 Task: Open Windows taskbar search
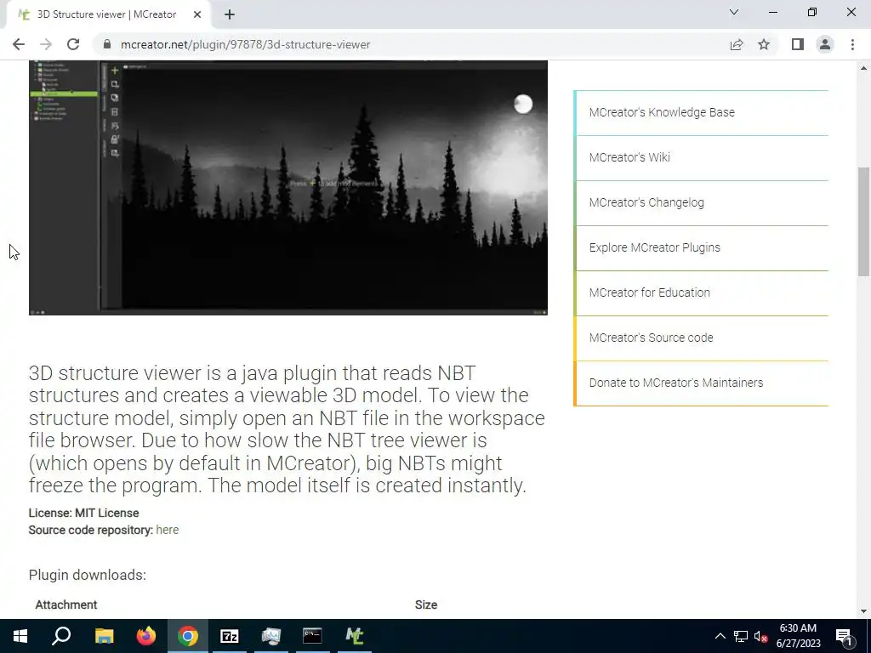[x=61, y=636]
